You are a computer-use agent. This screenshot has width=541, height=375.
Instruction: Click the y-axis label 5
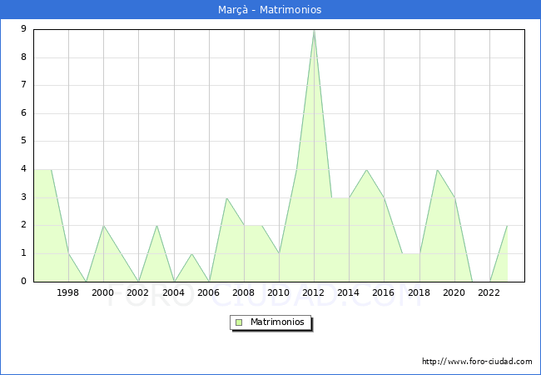click(23, 142)
